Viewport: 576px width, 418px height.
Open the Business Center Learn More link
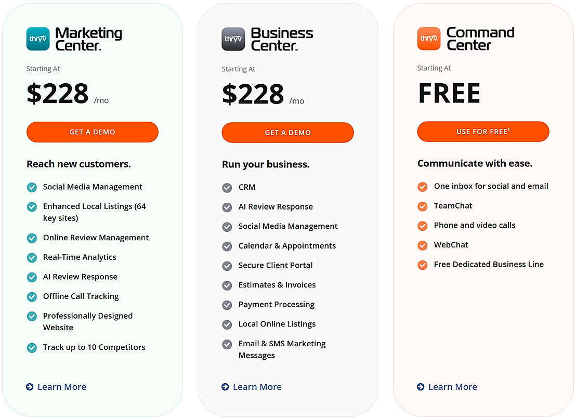(257, 387)
